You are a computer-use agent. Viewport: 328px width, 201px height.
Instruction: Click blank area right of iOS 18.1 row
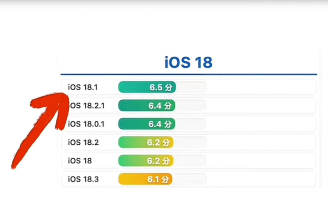pyautogui.click(x=261, y=87)
